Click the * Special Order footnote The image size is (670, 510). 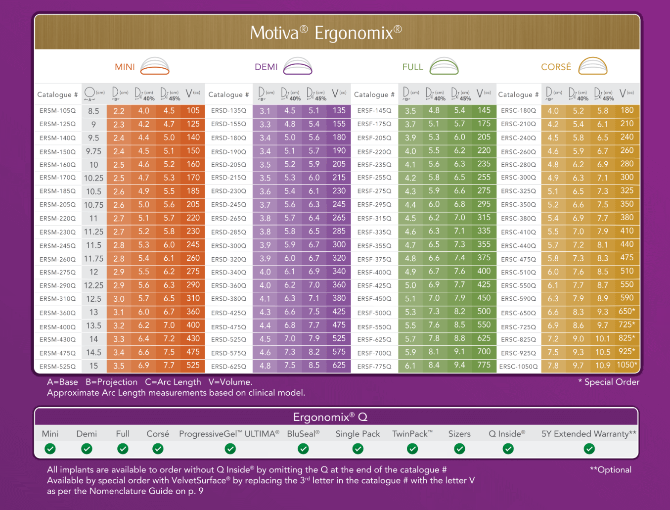click(609, 382)
